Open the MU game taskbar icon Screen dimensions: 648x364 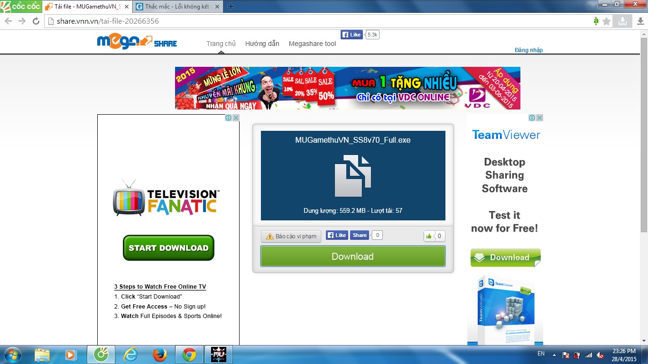[x=219, y=355]
